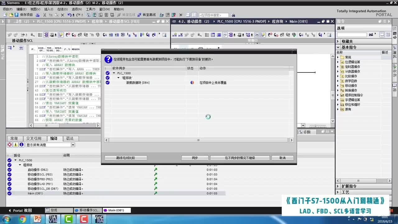This screenshot has width=398, height=224.
Task: Click the go-to arrow for Main (OB1) row
Action: coord(155,193)
